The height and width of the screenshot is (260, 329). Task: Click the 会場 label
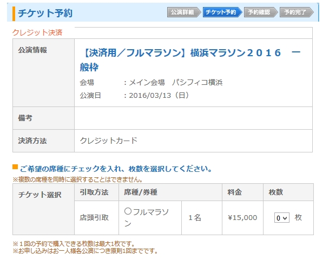[x=87, y=82]
